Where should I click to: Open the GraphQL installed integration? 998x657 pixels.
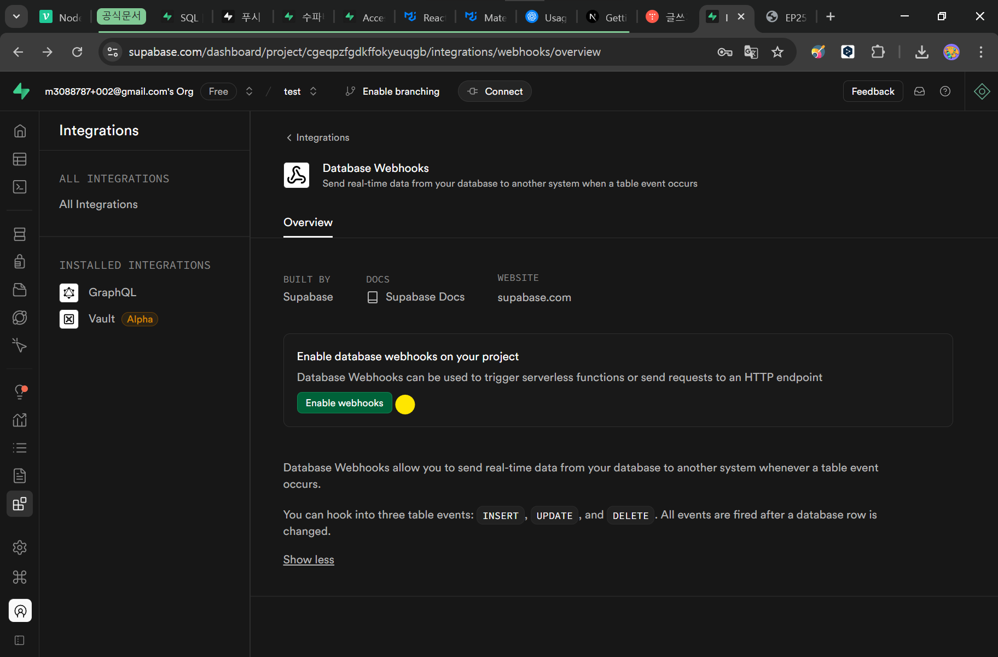(98, 292)
